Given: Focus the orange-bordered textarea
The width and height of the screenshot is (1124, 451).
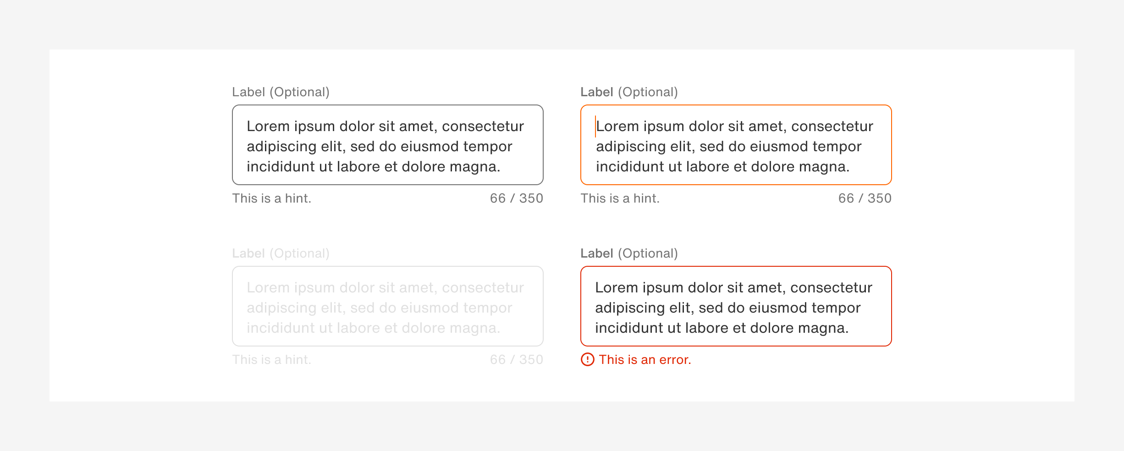Looking at the screenshot, I should pos(736,145).
